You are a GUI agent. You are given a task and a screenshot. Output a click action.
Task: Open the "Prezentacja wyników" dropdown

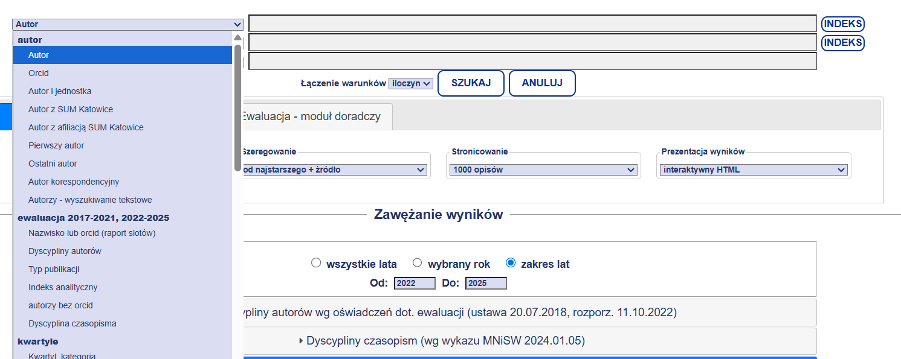click(x=753, y=170)
